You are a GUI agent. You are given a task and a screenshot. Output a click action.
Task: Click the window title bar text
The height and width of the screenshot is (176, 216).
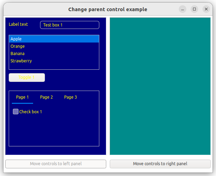click(x=108, y=9)
